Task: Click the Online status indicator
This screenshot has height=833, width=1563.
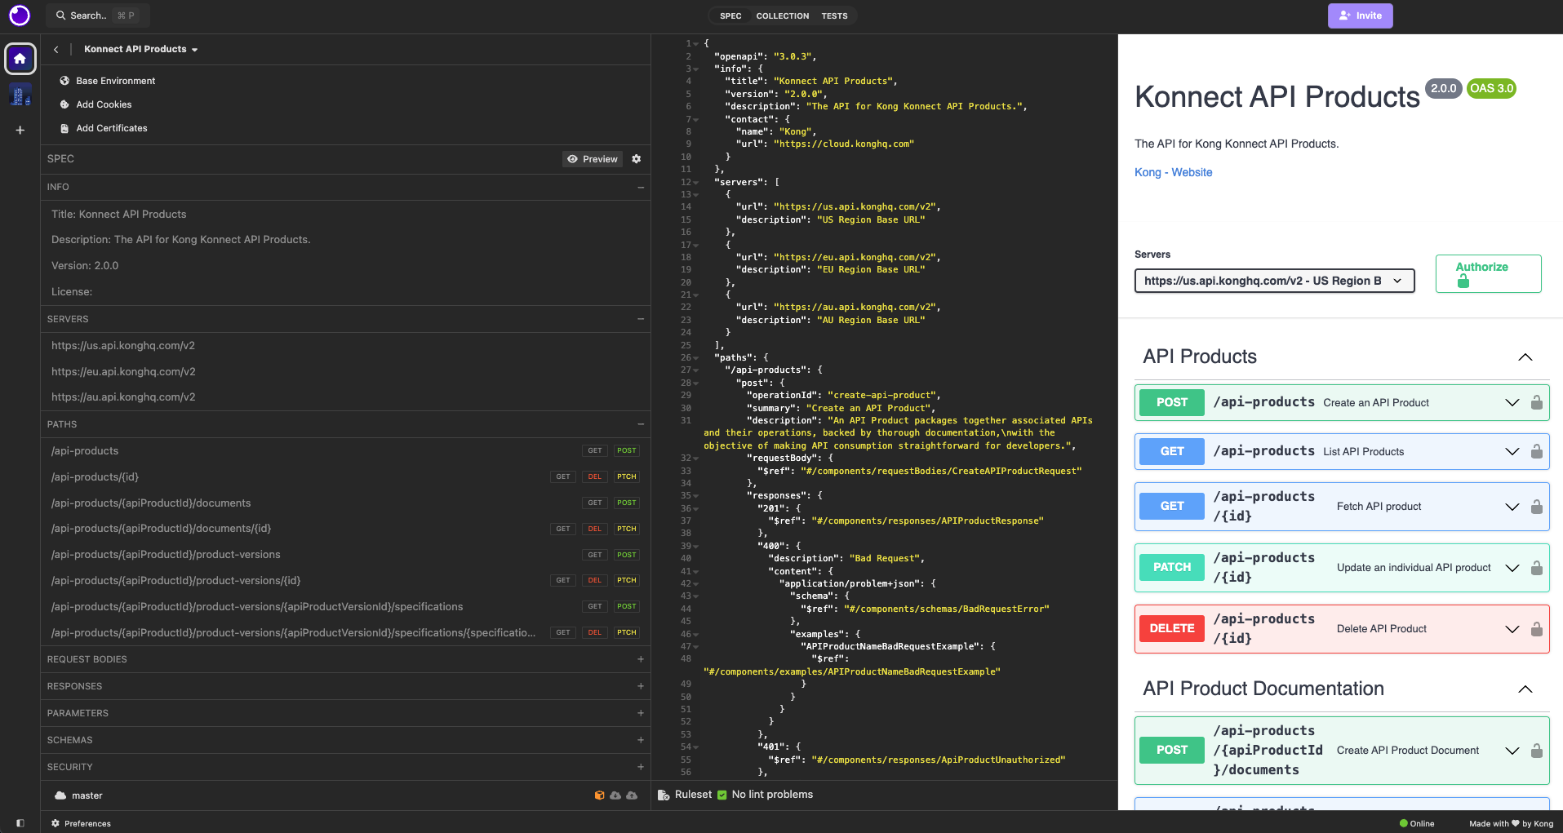Action: click(x=1417, y=823)
